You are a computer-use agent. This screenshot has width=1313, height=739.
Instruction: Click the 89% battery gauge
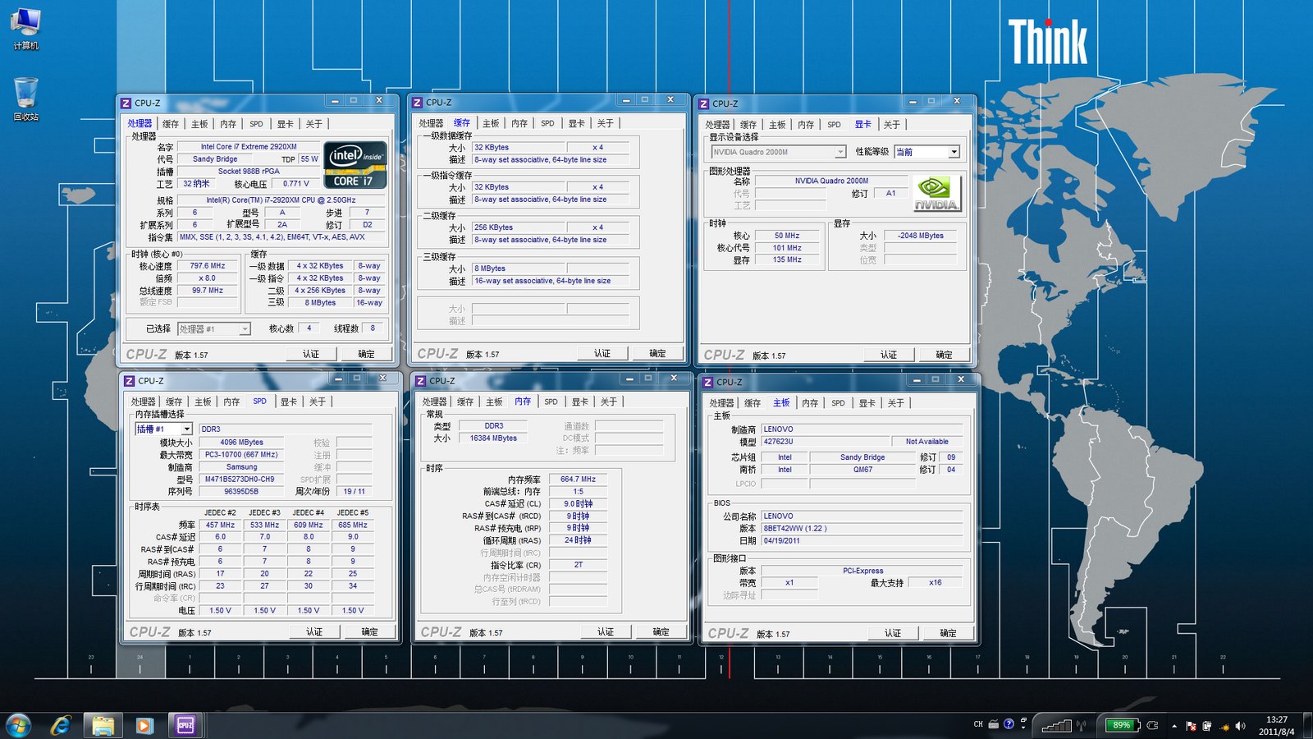click(1122, 725)
